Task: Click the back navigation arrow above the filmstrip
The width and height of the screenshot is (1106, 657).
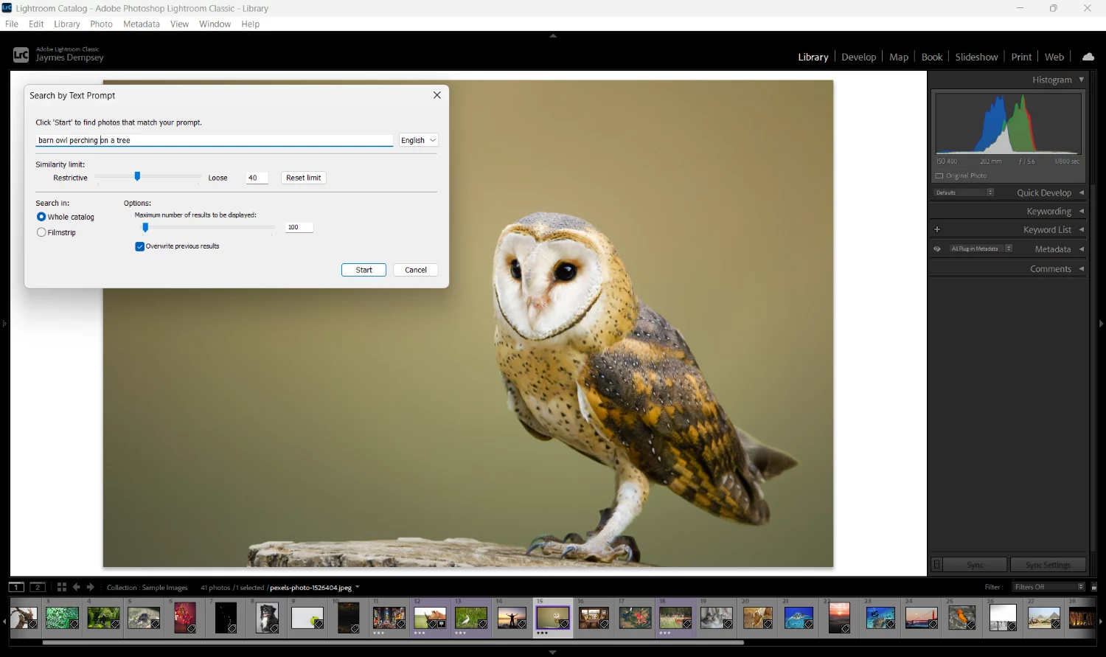Action: [77, 587]
